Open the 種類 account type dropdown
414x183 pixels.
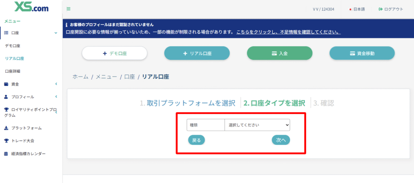(257, 125)
